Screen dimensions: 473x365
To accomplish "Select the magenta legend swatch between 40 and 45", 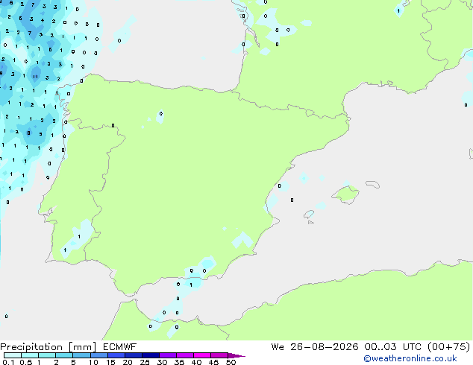I will coord(202,355).
